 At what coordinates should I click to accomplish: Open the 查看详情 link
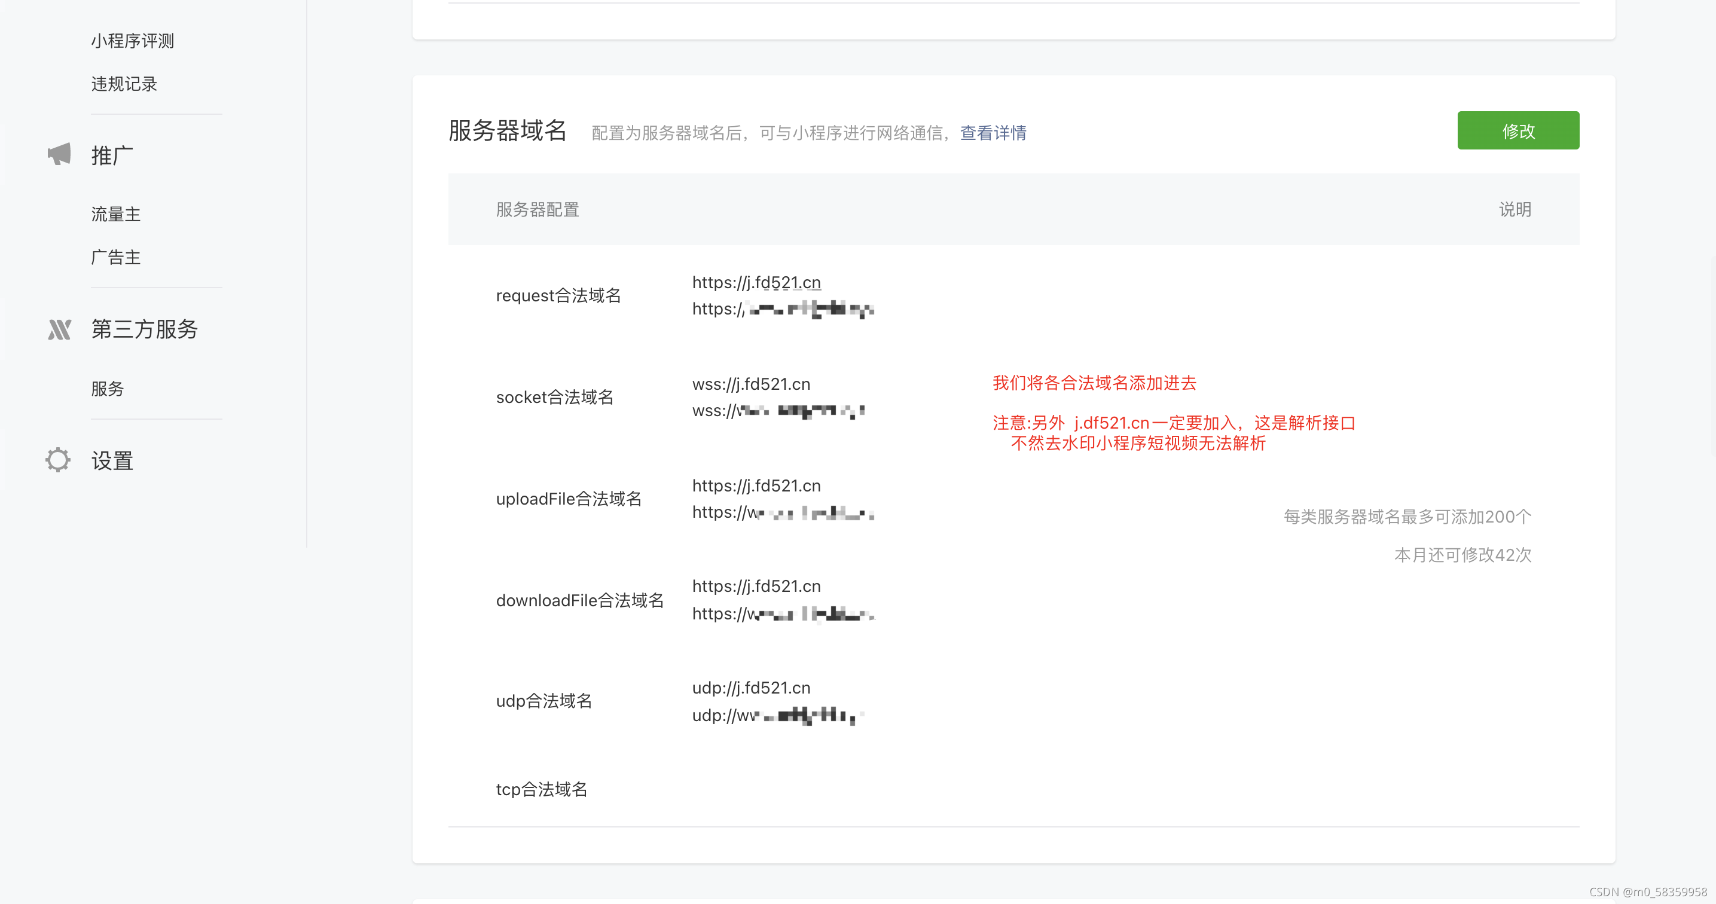coord(993,133)
